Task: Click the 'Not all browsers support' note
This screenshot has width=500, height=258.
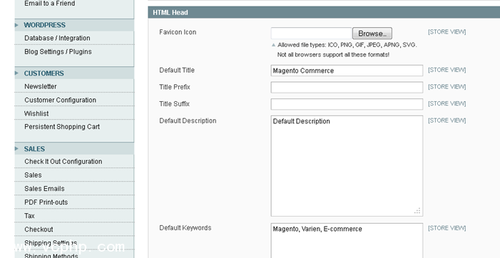Action: (333, 55)
